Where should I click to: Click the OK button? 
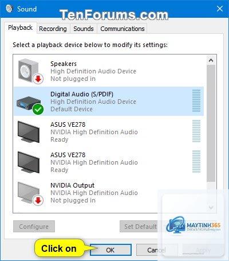click(110, 250)
